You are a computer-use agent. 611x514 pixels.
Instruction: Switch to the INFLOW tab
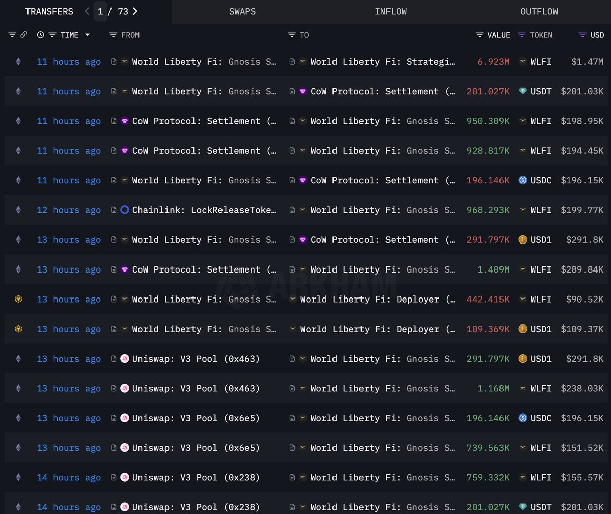click(x=391, y=11)
